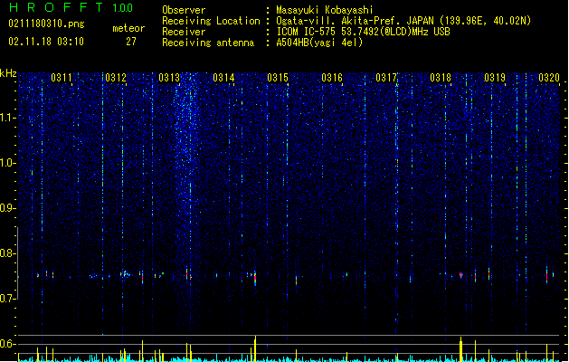Click the tall yellow power spike before 0315
Screen dimensions: 569x362
[x=255, y=348]
